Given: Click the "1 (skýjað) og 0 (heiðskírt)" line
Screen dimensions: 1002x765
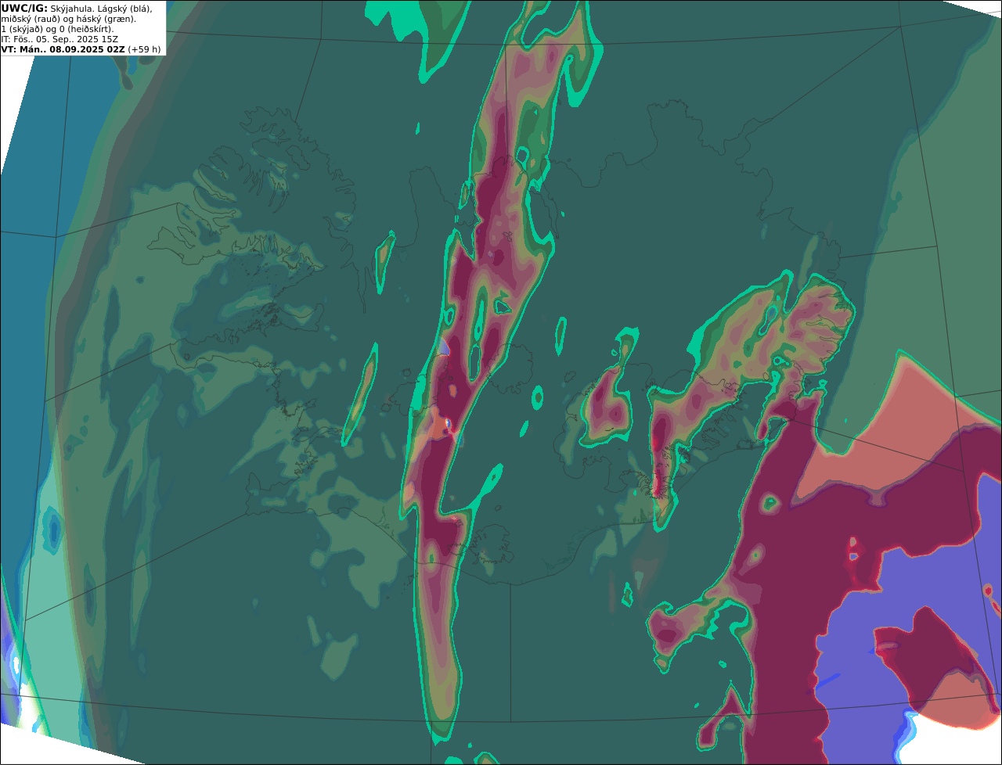Looking at the screenshot, I should tap(57, 29).
